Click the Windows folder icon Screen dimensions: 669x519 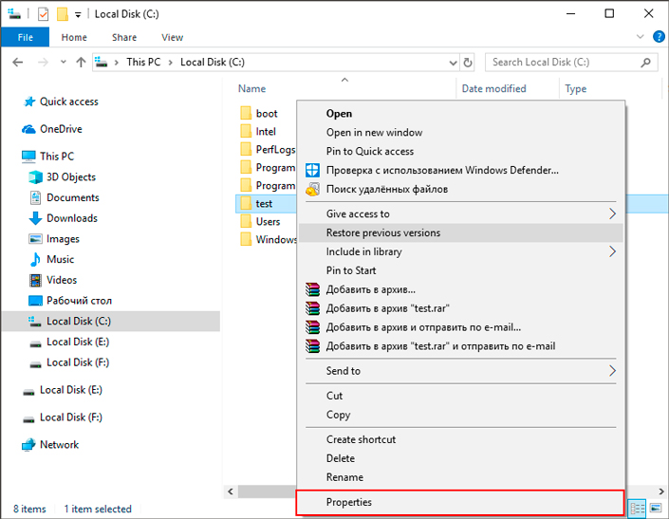point(246,240)
